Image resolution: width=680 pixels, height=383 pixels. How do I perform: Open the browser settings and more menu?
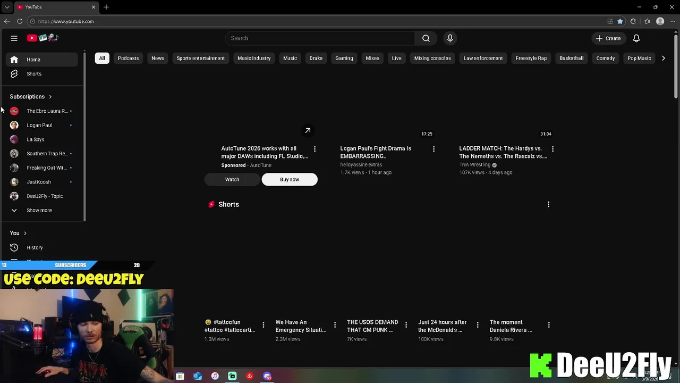pos(673,21)
